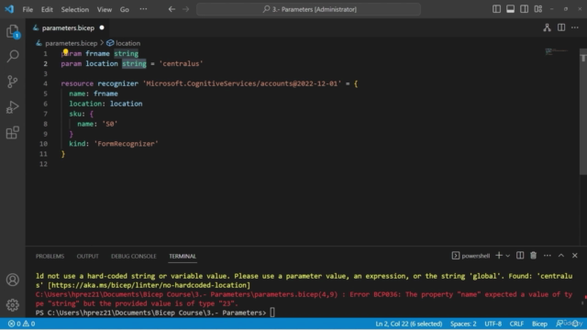Click the command center search box
The image size is (587, 330).
pos(308,9)
